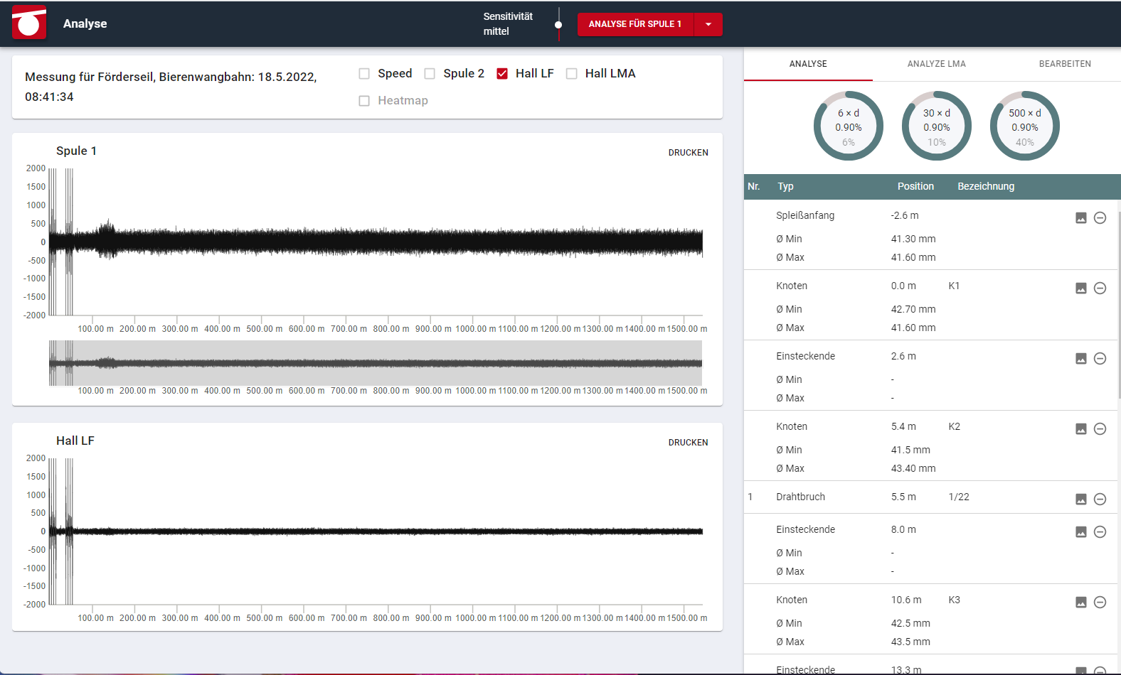This screenshot has height=675, width=1121.
Task: Tick the Hall LMA checkbox
Action: coord(571,74)
